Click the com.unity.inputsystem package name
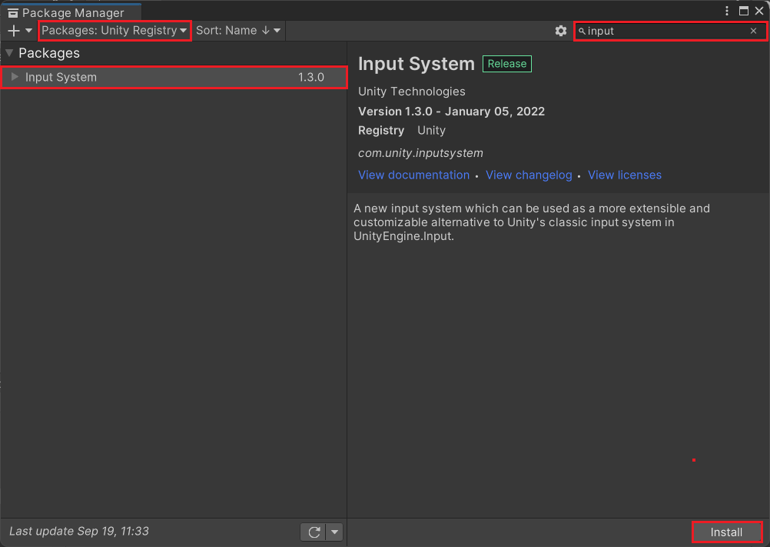The image size is (770, 547). (x=420, y=153)
